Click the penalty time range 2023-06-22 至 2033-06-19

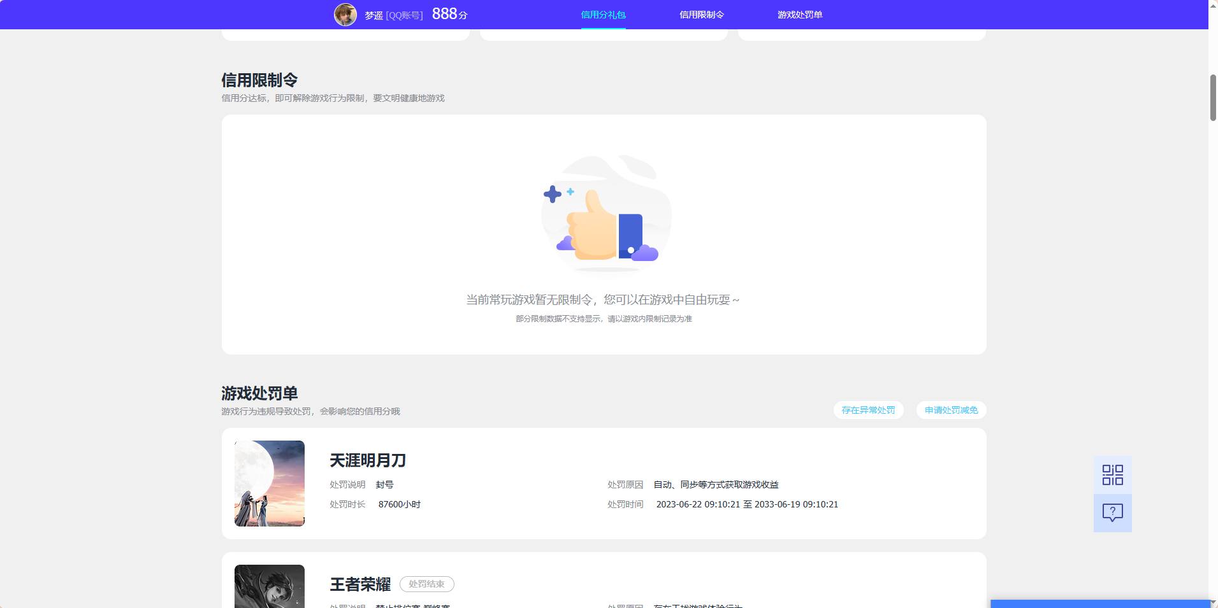pos(747,504)
